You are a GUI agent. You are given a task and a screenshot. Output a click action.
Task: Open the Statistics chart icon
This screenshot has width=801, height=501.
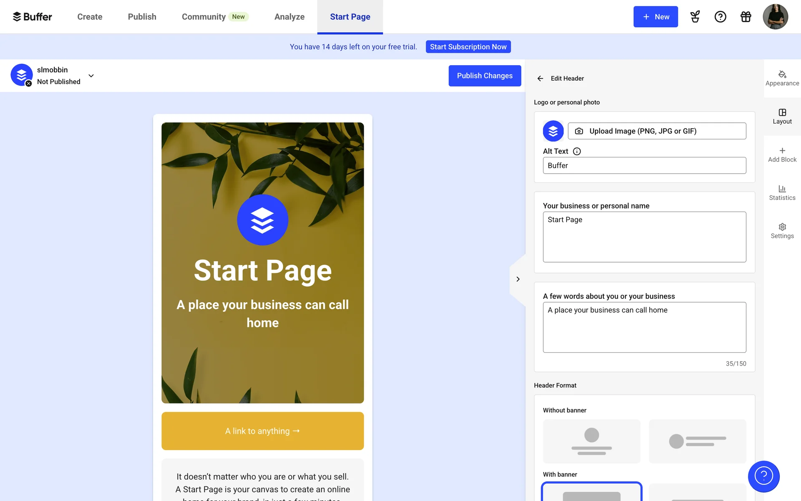782,189
